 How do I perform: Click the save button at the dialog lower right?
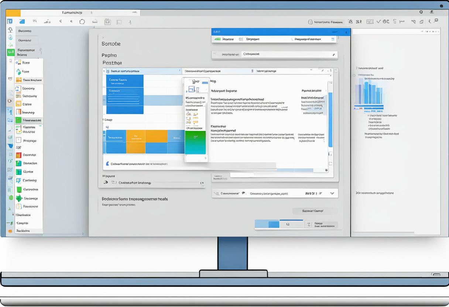click(x=316, y=211)
